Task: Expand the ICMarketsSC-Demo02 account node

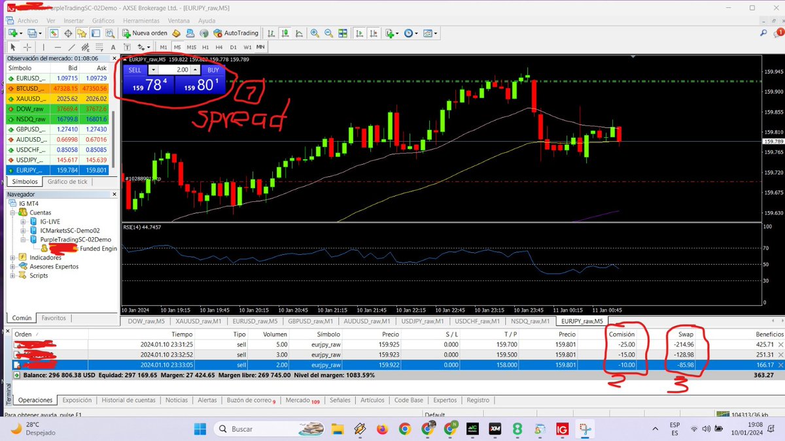Action: (x=24, y=231)
